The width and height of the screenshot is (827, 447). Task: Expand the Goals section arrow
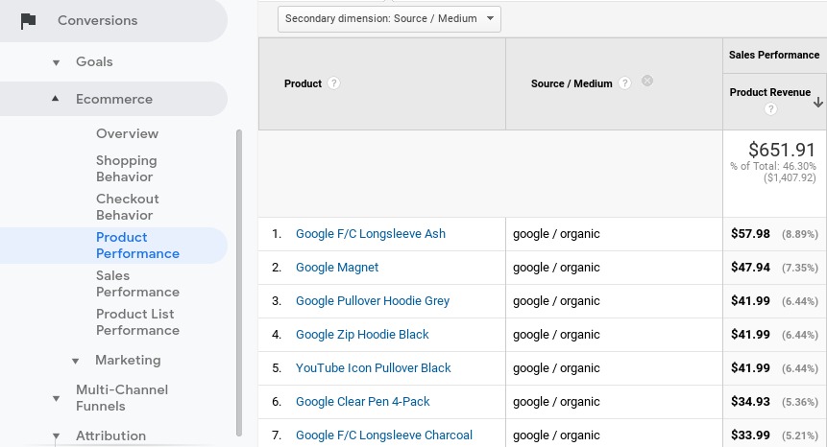pos(56,62)
